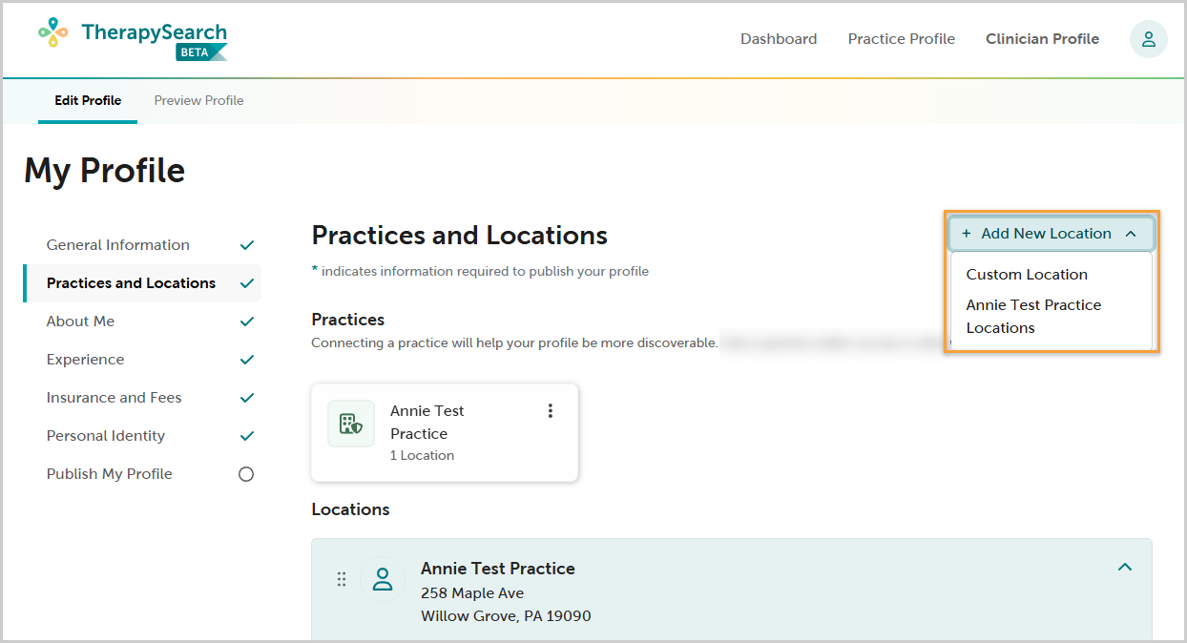The width and height of the screenshot is (1187, 643).
Task: Open the General Information section
Action: point(118,245)
